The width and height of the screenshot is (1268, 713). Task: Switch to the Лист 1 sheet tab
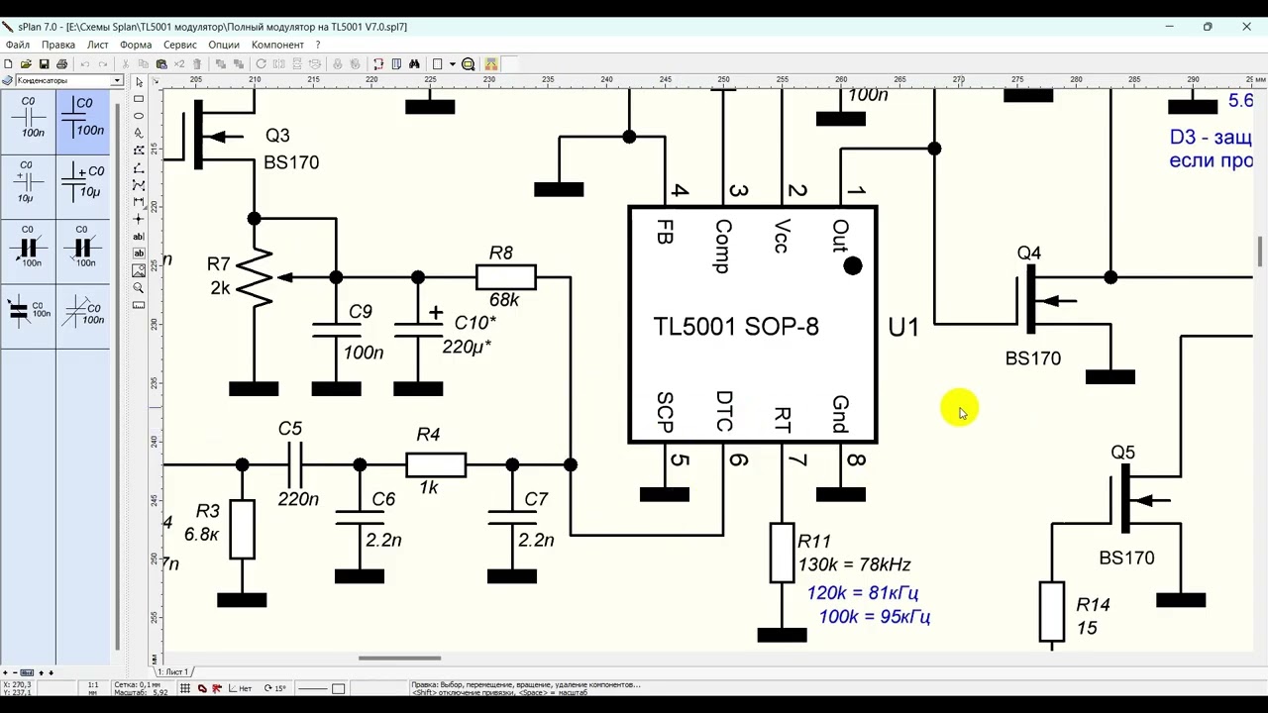pyautogui.click(x=172, y=672)
